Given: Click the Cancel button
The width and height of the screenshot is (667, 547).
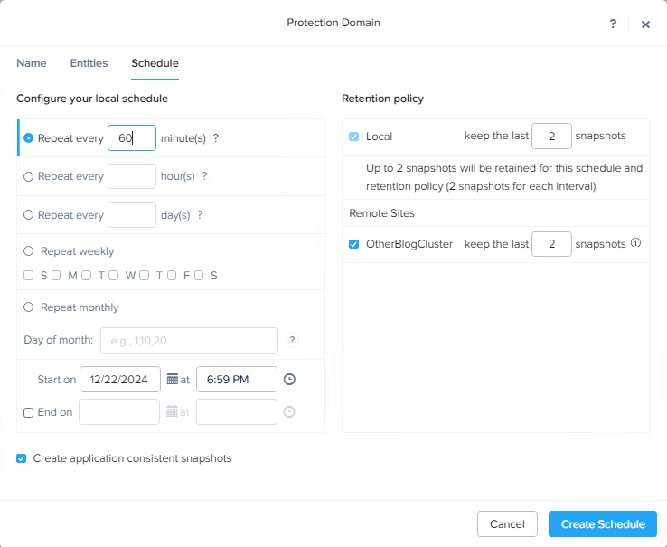Looking at the screenshot, I should [x=507, y=524].
